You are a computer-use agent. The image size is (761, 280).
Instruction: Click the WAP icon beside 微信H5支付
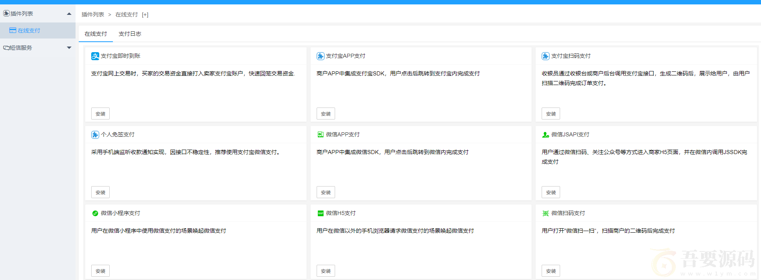(321, 213)
